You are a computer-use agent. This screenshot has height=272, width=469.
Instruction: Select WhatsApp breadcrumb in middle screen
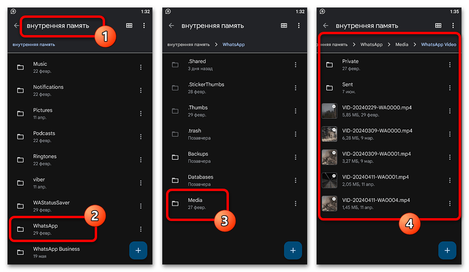[x=234, y=44]
